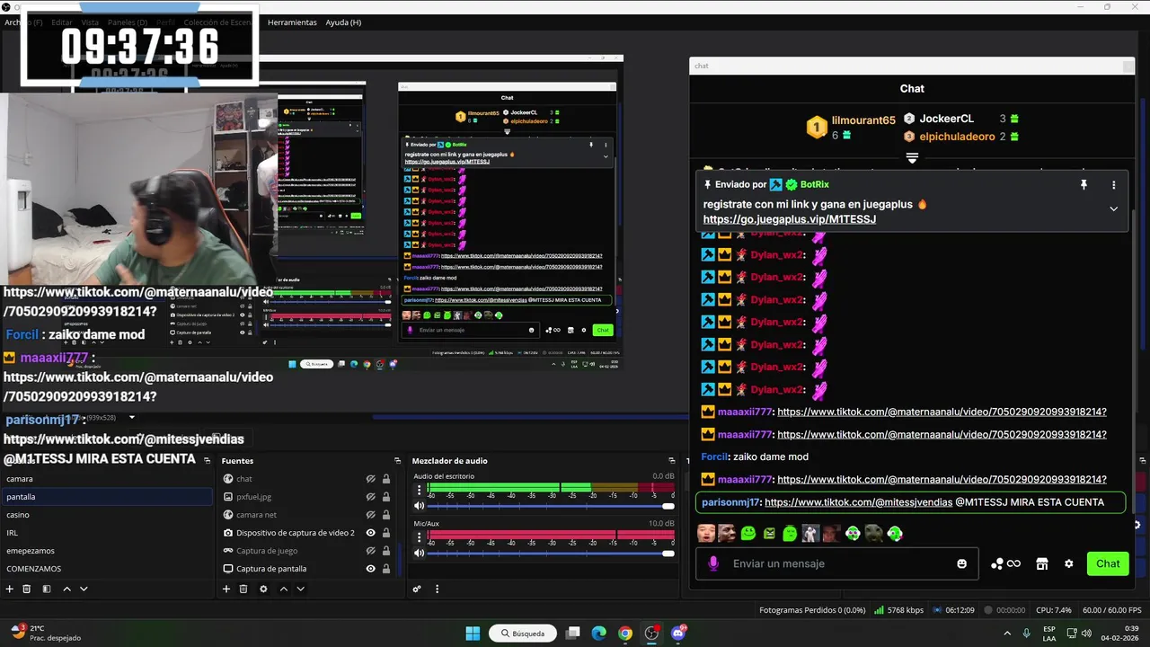The image size is (1150, 647).
Task: Click parisonmj17 username in chat
Action: (x=730, y=502)
